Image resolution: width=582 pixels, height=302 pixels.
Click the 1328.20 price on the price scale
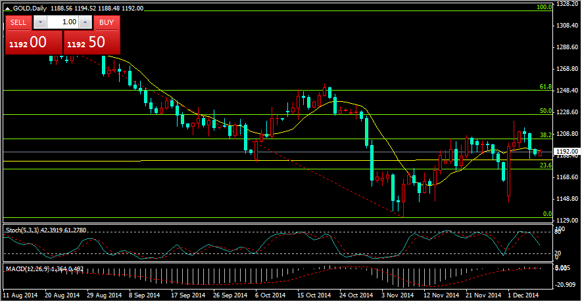point(566,4)
